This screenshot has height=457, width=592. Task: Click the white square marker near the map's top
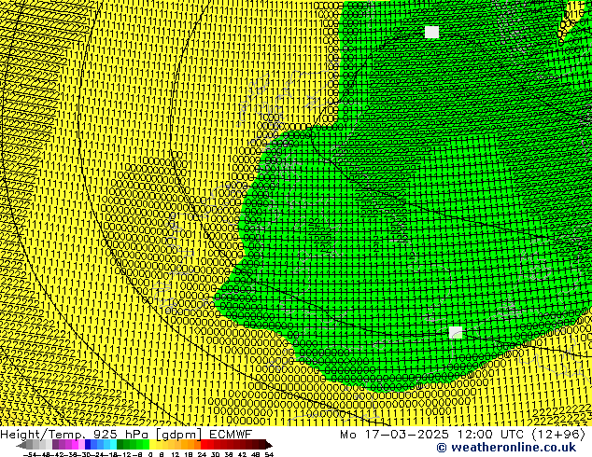(x=431, y=32)
